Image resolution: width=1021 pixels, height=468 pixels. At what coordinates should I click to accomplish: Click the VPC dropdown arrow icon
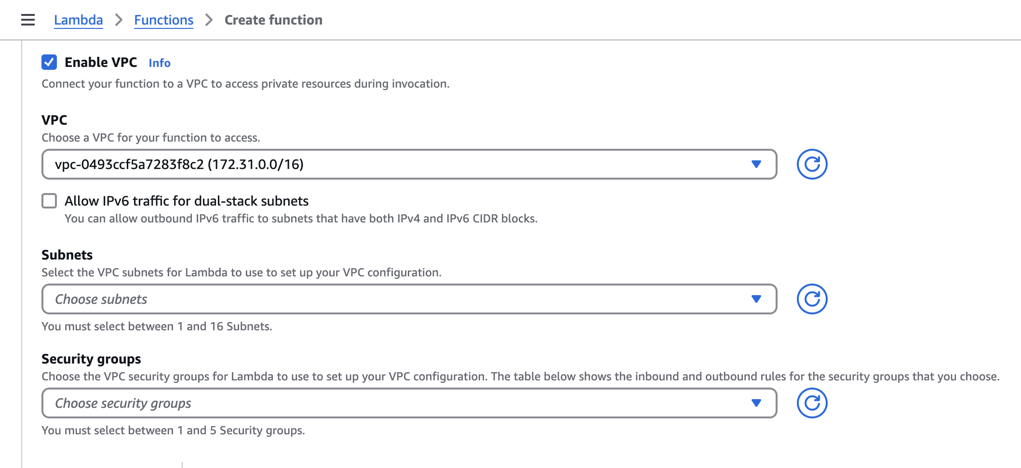pos(756,164)
